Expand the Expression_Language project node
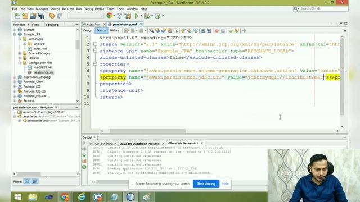 15,77
